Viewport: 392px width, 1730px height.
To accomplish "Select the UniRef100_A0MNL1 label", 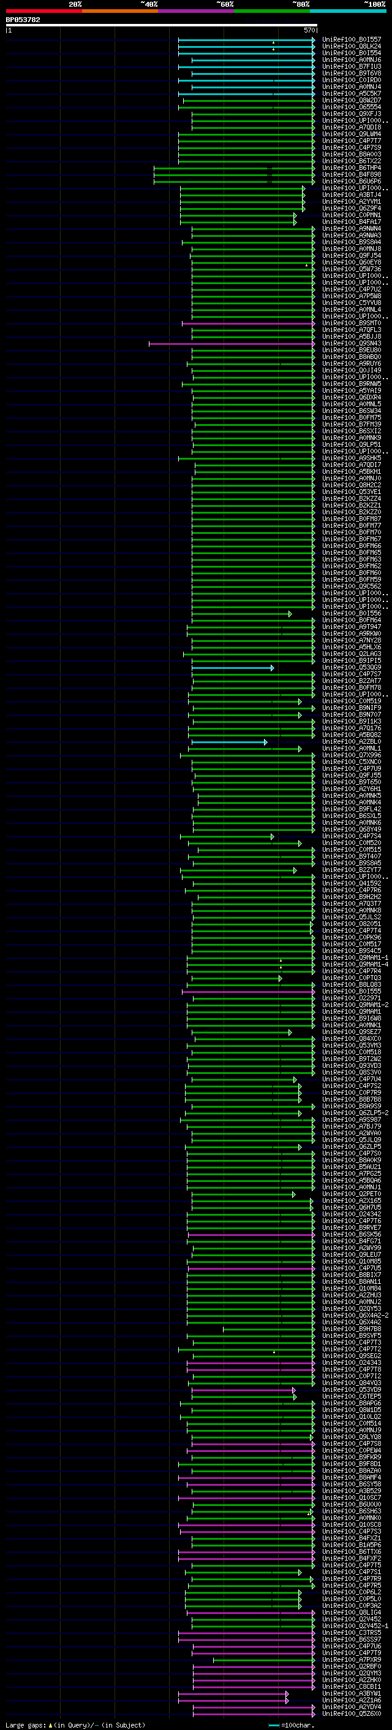I will [x=351, y=748].
